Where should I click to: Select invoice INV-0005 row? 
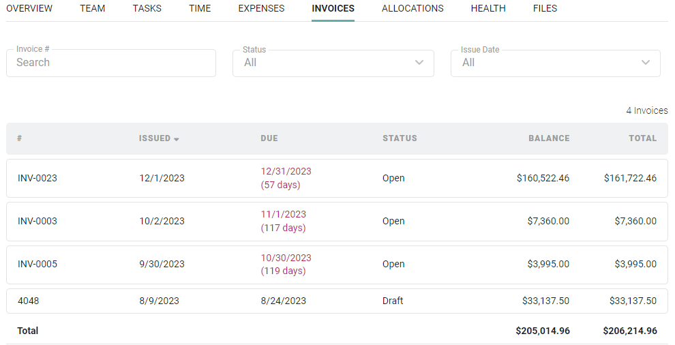(337, 265)
